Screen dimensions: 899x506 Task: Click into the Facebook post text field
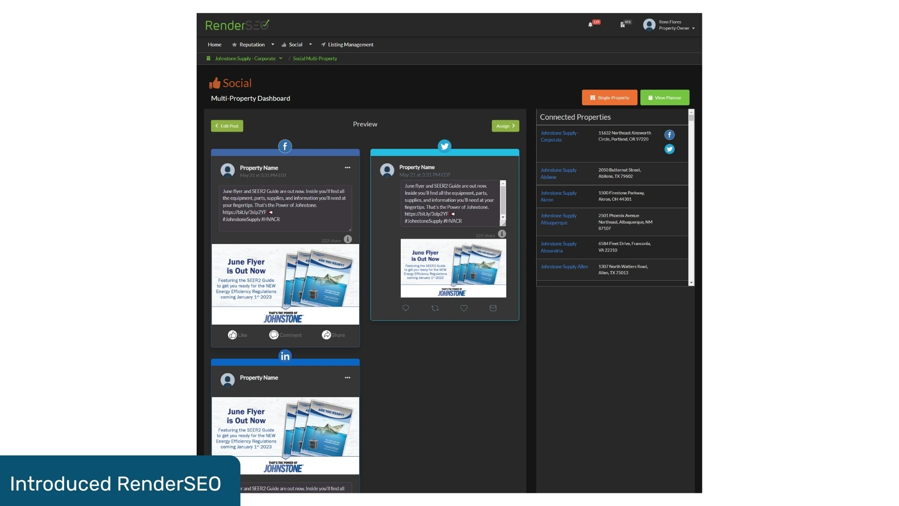pyautogui.click(x=285, y=208)
